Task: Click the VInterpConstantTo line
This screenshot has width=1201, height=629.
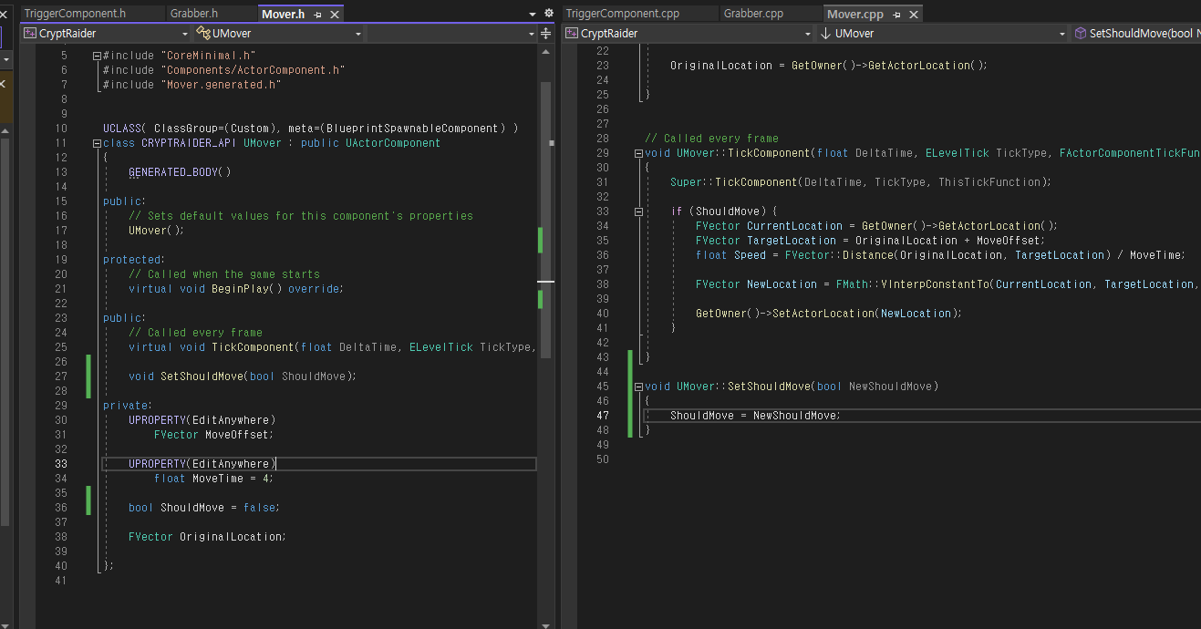Action: click(x=948, y=284)
